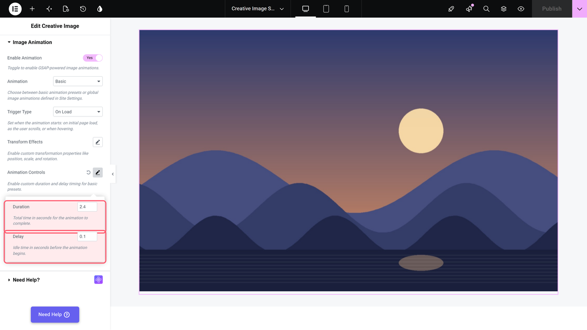
Task: Open the Creative Image document title dropdown
Action: (258, 9)
